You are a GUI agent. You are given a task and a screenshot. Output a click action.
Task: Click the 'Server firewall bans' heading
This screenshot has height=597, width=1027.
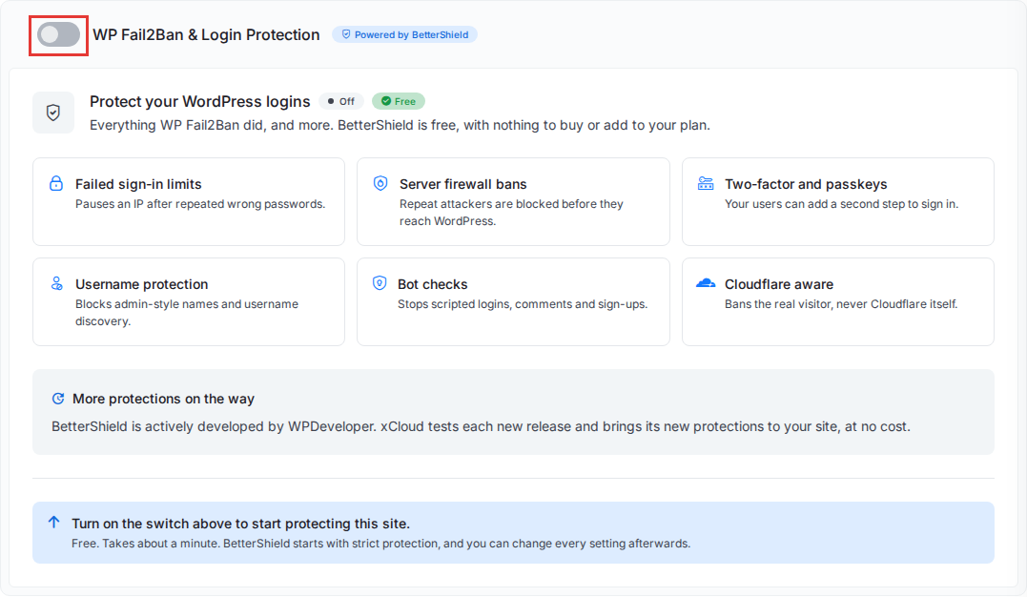[463, 184]
